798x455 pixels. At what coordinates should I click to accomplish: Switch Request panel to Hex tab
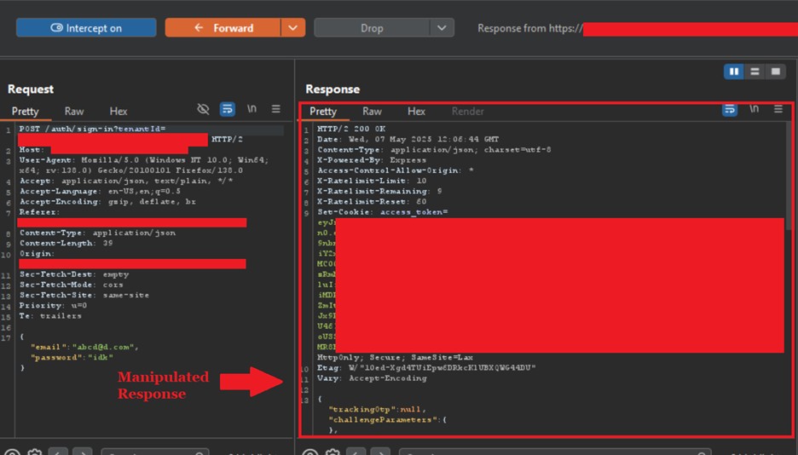pos(119,111)
